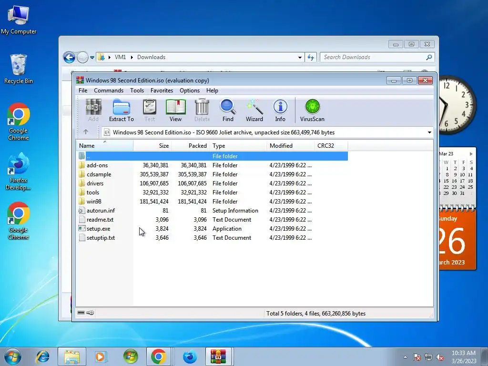Expand the archive path dropdown arrow
This screenshot has height=366, width=488.
pyautogui.click(x=429, y=132)
